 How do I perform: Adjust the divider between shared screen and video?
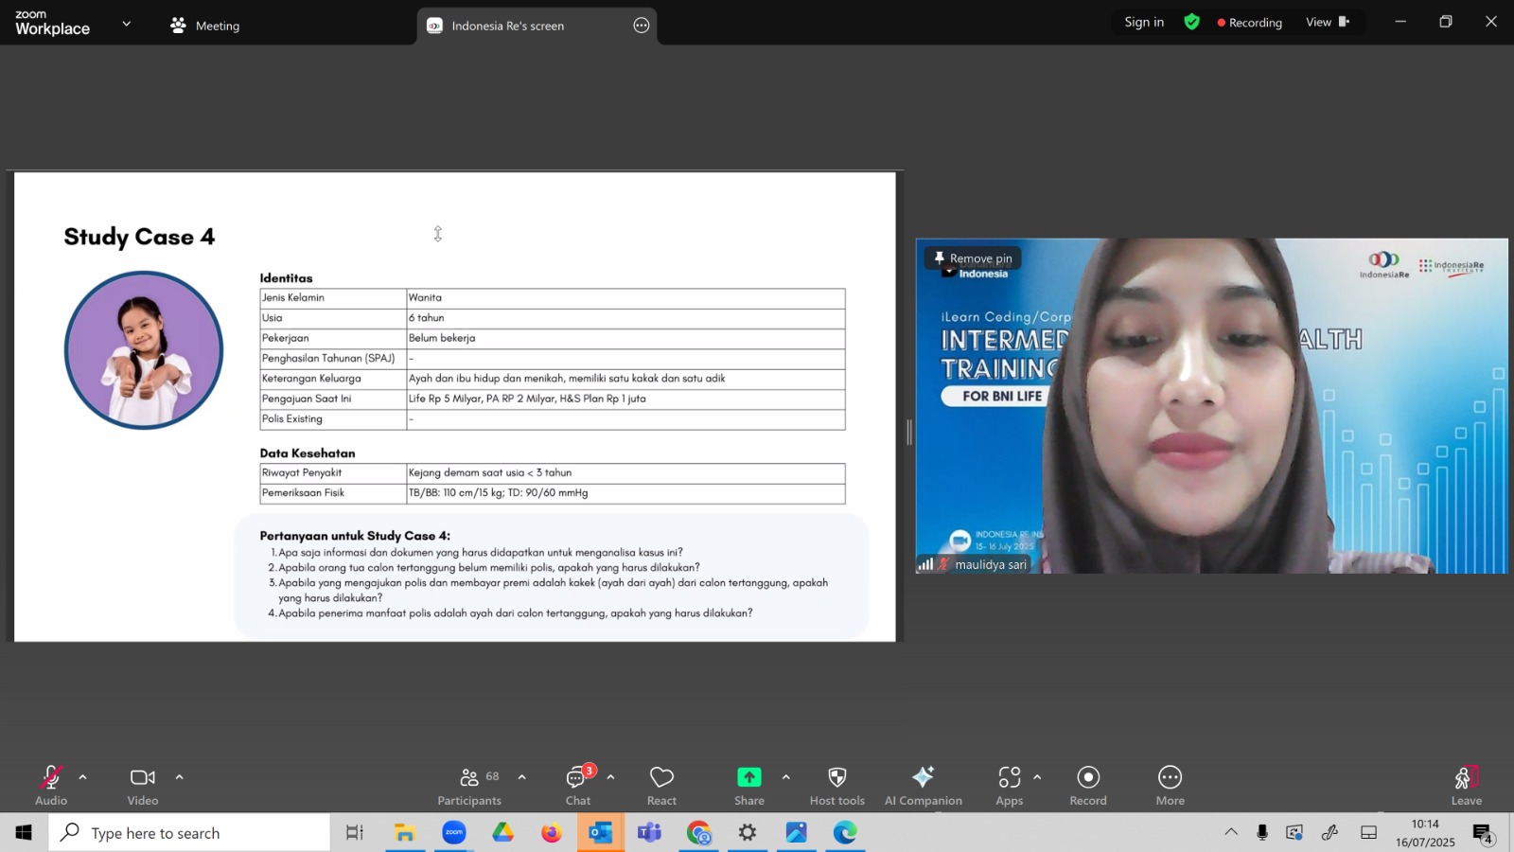(909, 433)
